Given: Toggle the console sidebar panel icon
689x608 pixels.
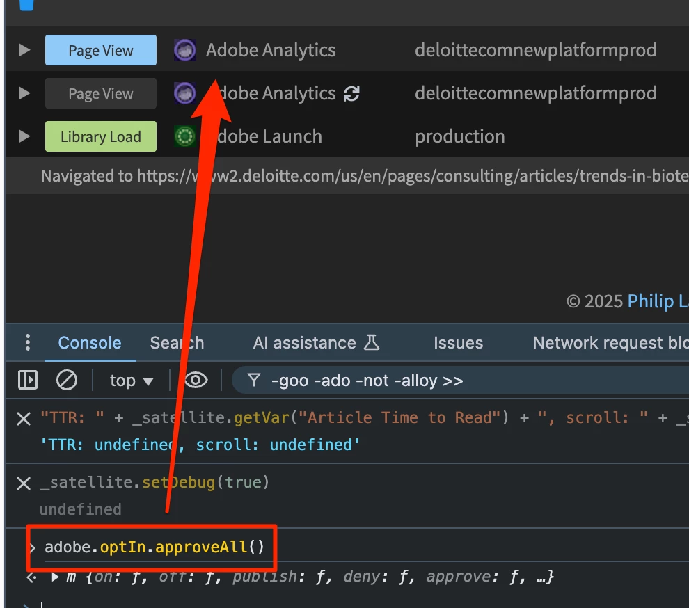Looking at the screenshot, I should pos(28,380).
